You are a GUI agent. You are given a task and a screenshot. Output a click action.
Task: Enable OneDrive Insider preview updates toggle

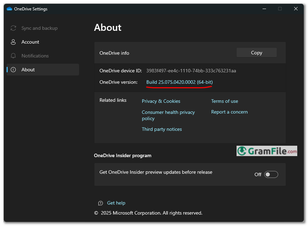pyautogui.click(x=271, y=174)
